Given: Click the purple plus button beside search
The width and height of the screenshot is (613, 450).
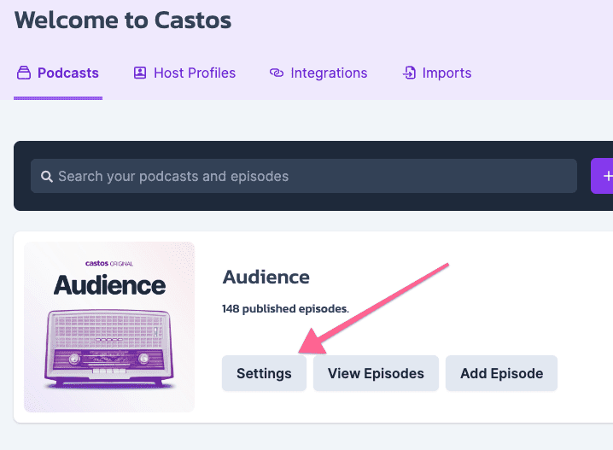Looking at the screenshot, I should point(603,176).
